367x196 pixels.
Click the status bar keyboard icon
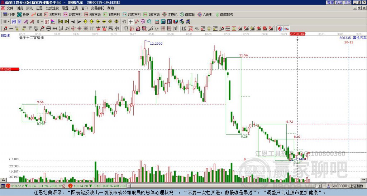tap(3, 186)
